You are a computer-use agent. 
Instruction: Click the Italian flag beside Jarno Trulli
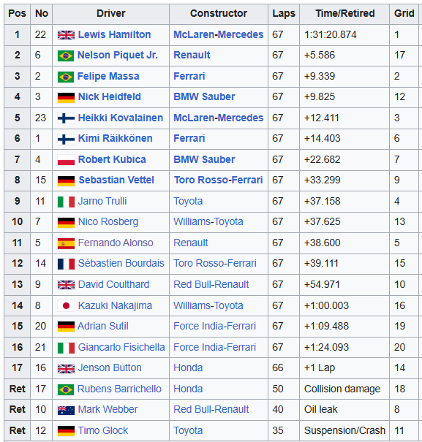coord(66,202)
